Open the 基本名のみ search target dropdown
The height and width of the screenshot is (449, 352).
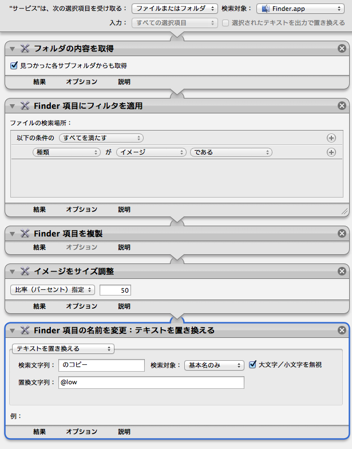[214, 365]
